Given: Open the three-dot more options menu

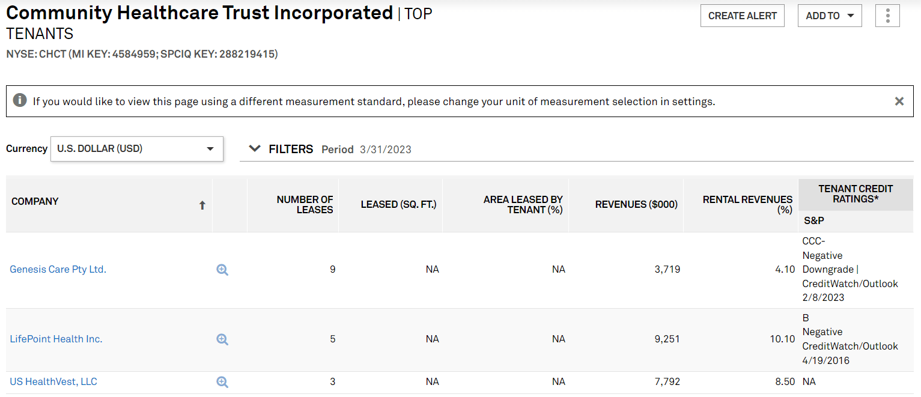Looking at the screenshot, I should click(887, 16).
